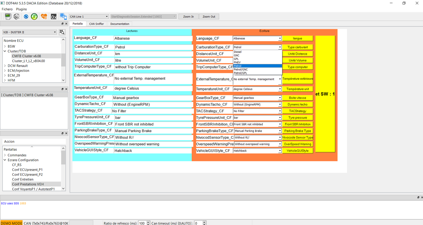
Task: Select Conf ECUpresent_P1 screen
Action: click(27, 170)
